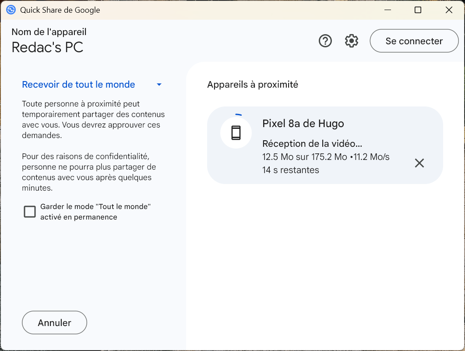Click the Recevoir de tout le monde label
This screenshot has height=351, width=465.
78,85
